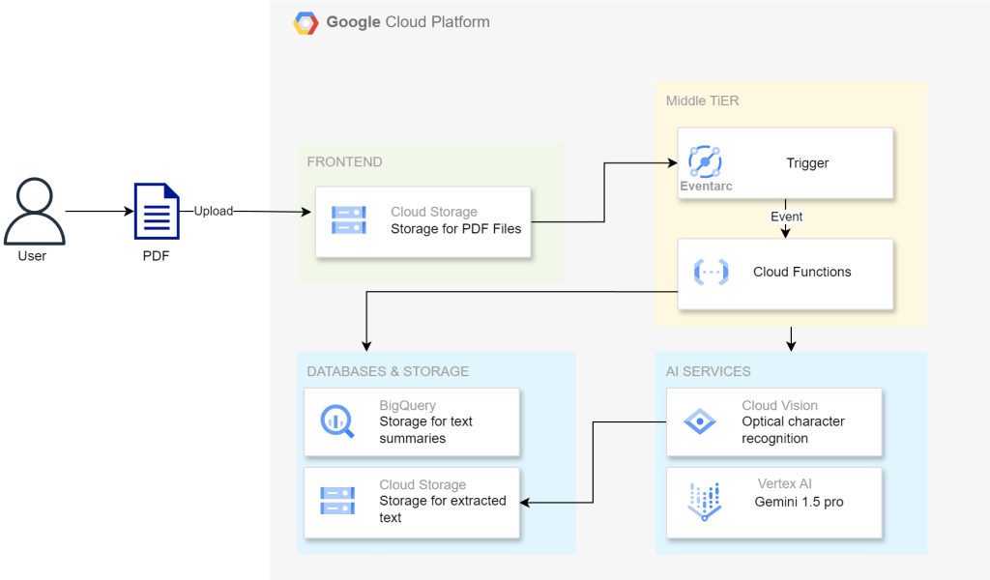This screenshot has width=990, height=580.
Task: Select the 'Gemini 1.5 pro' text
Action: (799, 502)
